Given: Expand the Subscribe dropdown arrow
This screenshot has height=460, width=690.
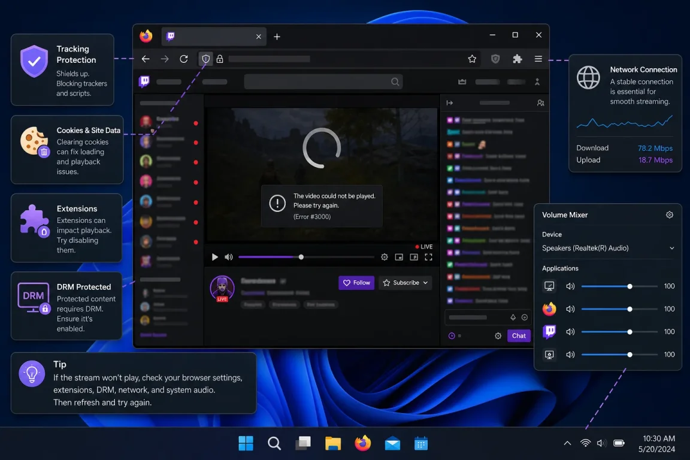Looking at the screenshot, I should click(425, 283).
